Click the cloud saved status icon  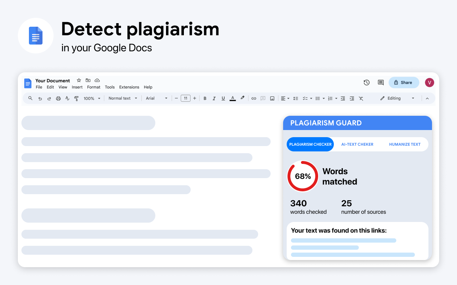coord(97,81)
